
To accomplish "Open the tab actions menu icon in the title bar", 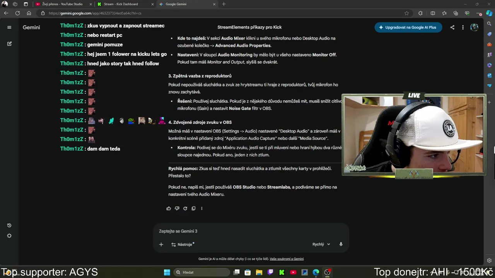I will point(26,4).
